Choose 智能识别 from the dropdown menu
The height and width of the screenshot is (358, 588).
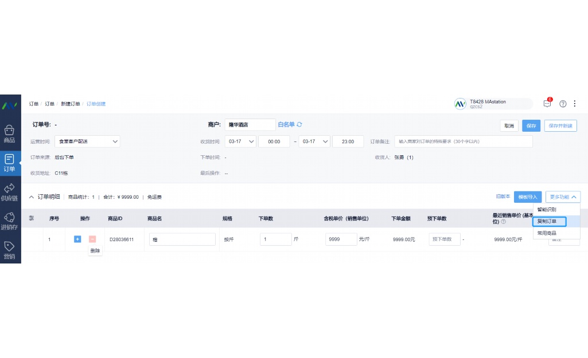(547, 210)
